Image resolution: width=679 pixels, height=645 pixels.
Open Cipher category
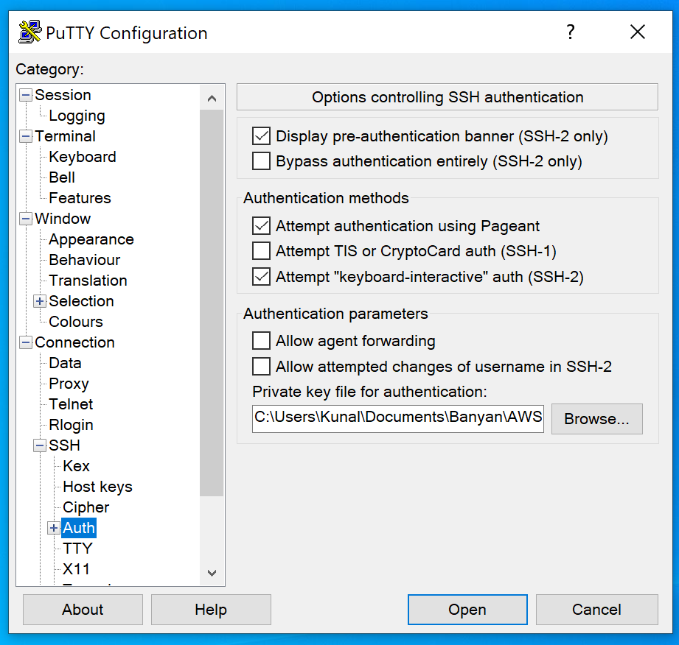[86, 508]
